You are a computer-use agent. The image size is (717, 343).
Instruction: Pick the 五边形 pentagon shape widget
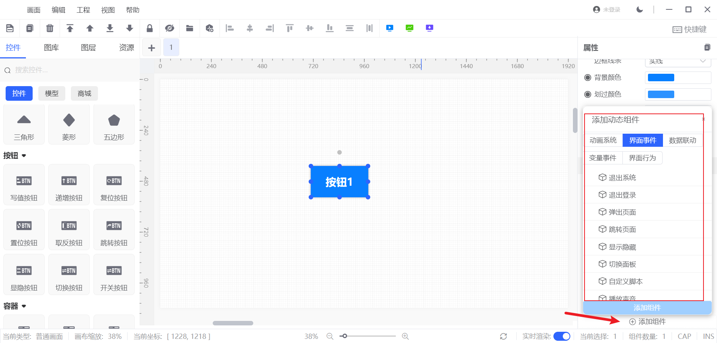click(114, 125)
